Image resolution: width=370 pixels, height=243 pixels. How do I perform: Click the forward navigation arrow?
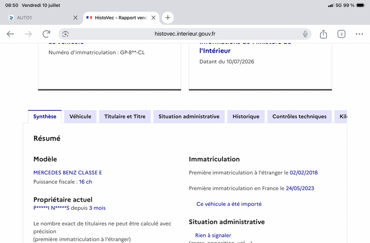tap(28, 34)
